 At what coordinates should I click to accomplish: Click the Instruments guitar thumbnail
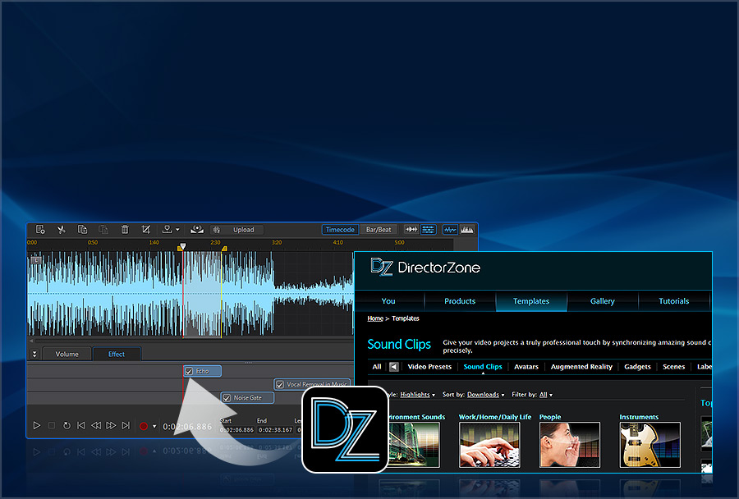(x=650, y=445)
